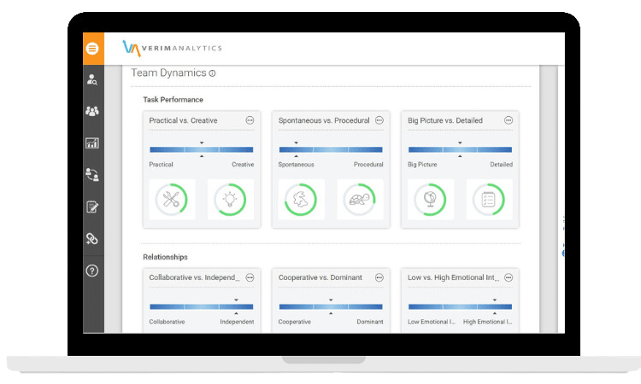Click the people swap sidebar icon
This screenshot has width=641, height=384.
[x=92, y=175]
